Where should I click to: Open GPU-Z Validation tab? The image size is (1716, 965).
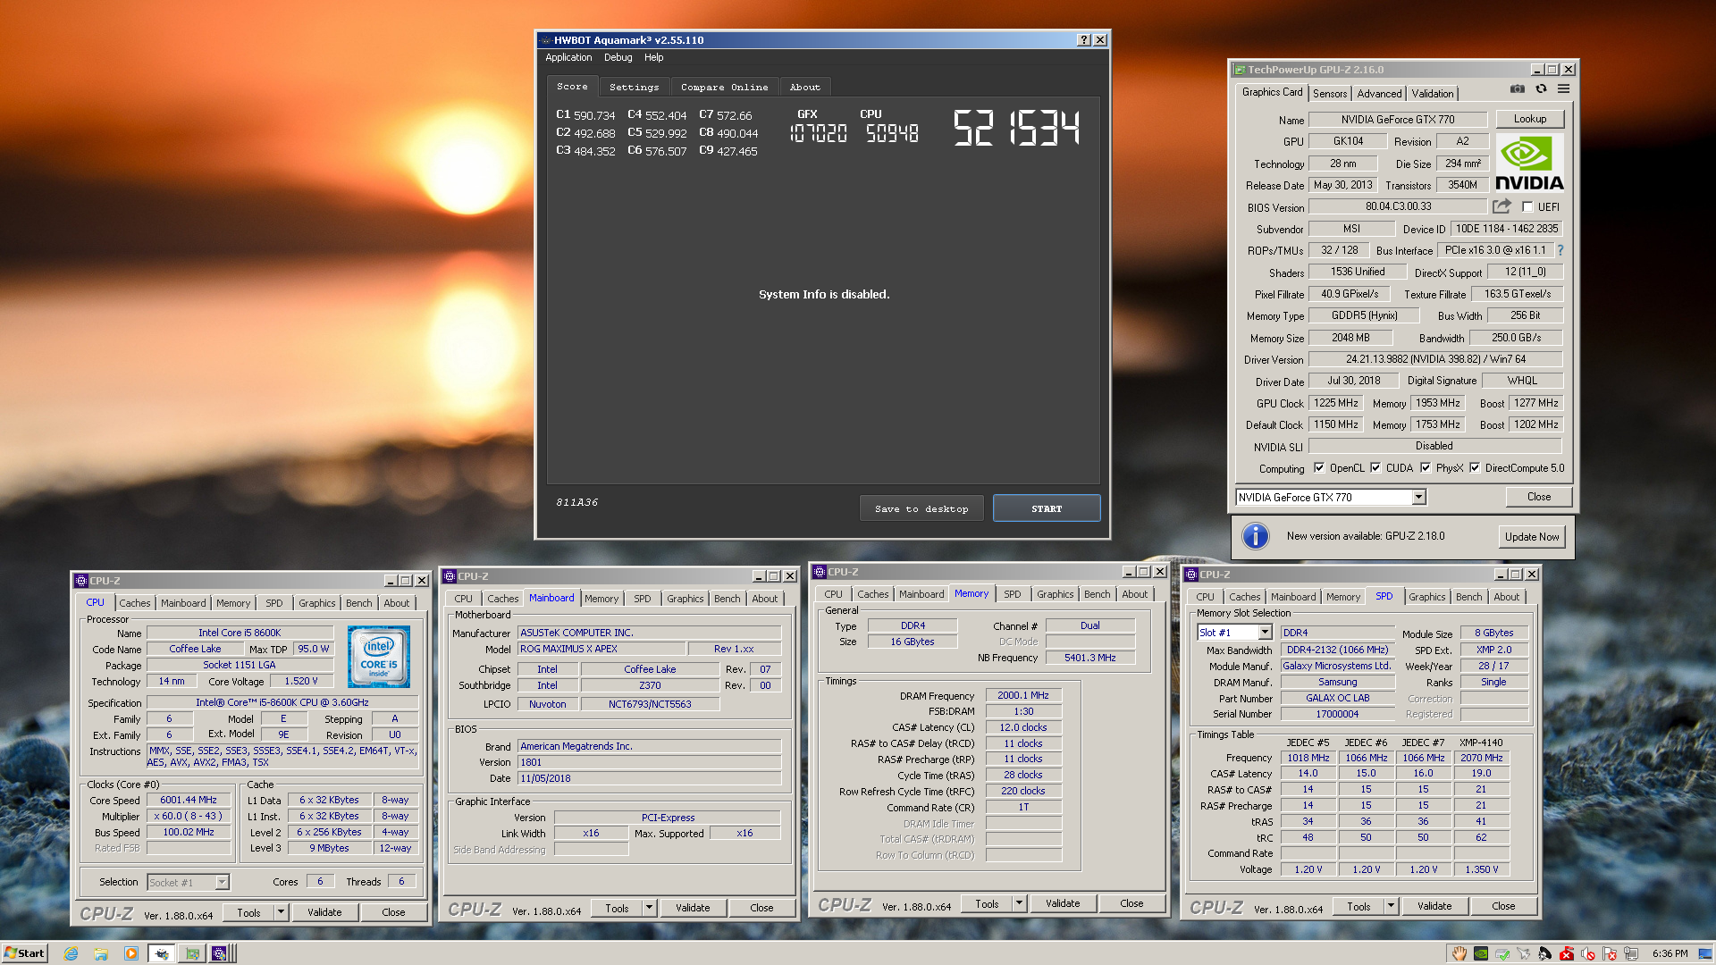coord(1433,94)
